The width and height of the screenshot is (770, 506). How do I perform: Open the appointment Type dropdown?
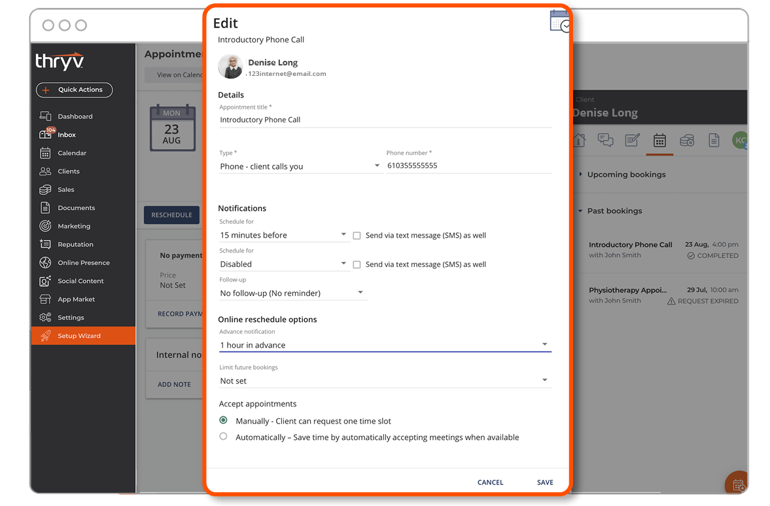(300, 166)
